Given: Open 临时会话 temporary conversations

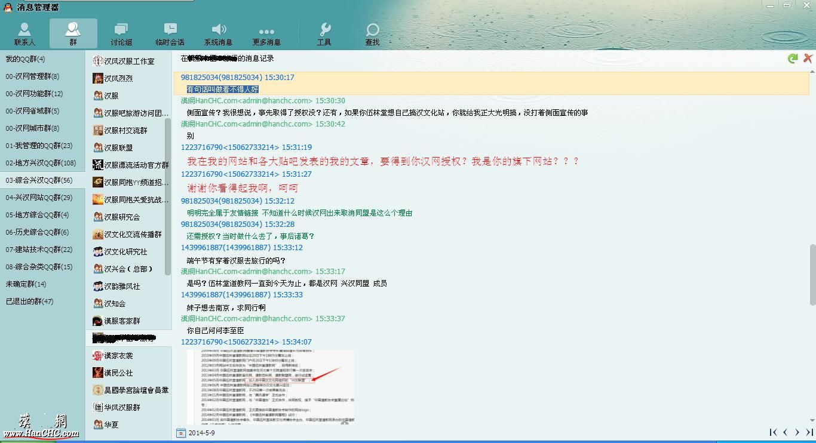Looking at the screenshot, I should coord(170,34).
